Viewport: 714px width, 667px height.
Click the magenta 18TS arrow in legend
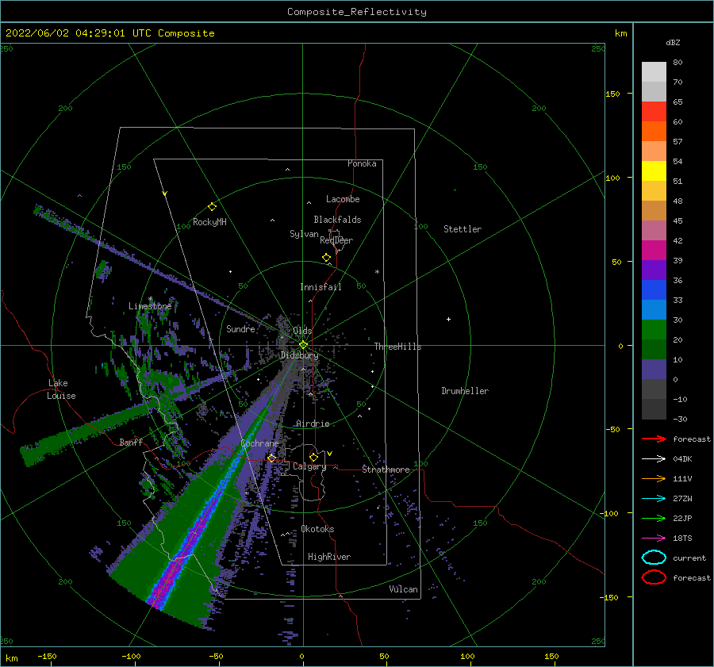[x=654, y=539]
